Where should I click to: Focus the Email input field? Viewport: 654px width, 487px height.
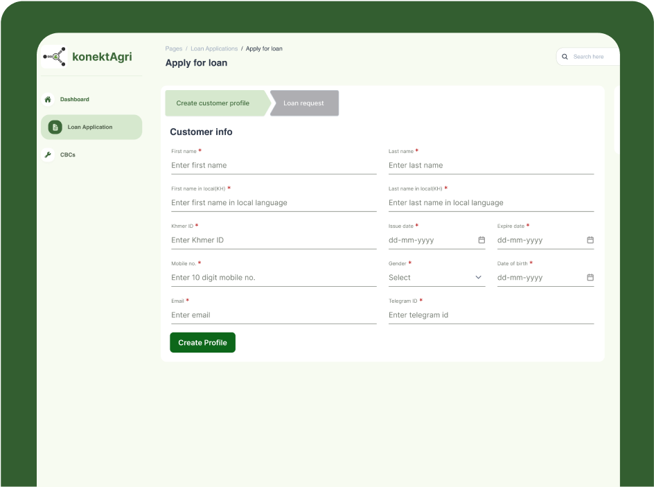click(274, 315)
